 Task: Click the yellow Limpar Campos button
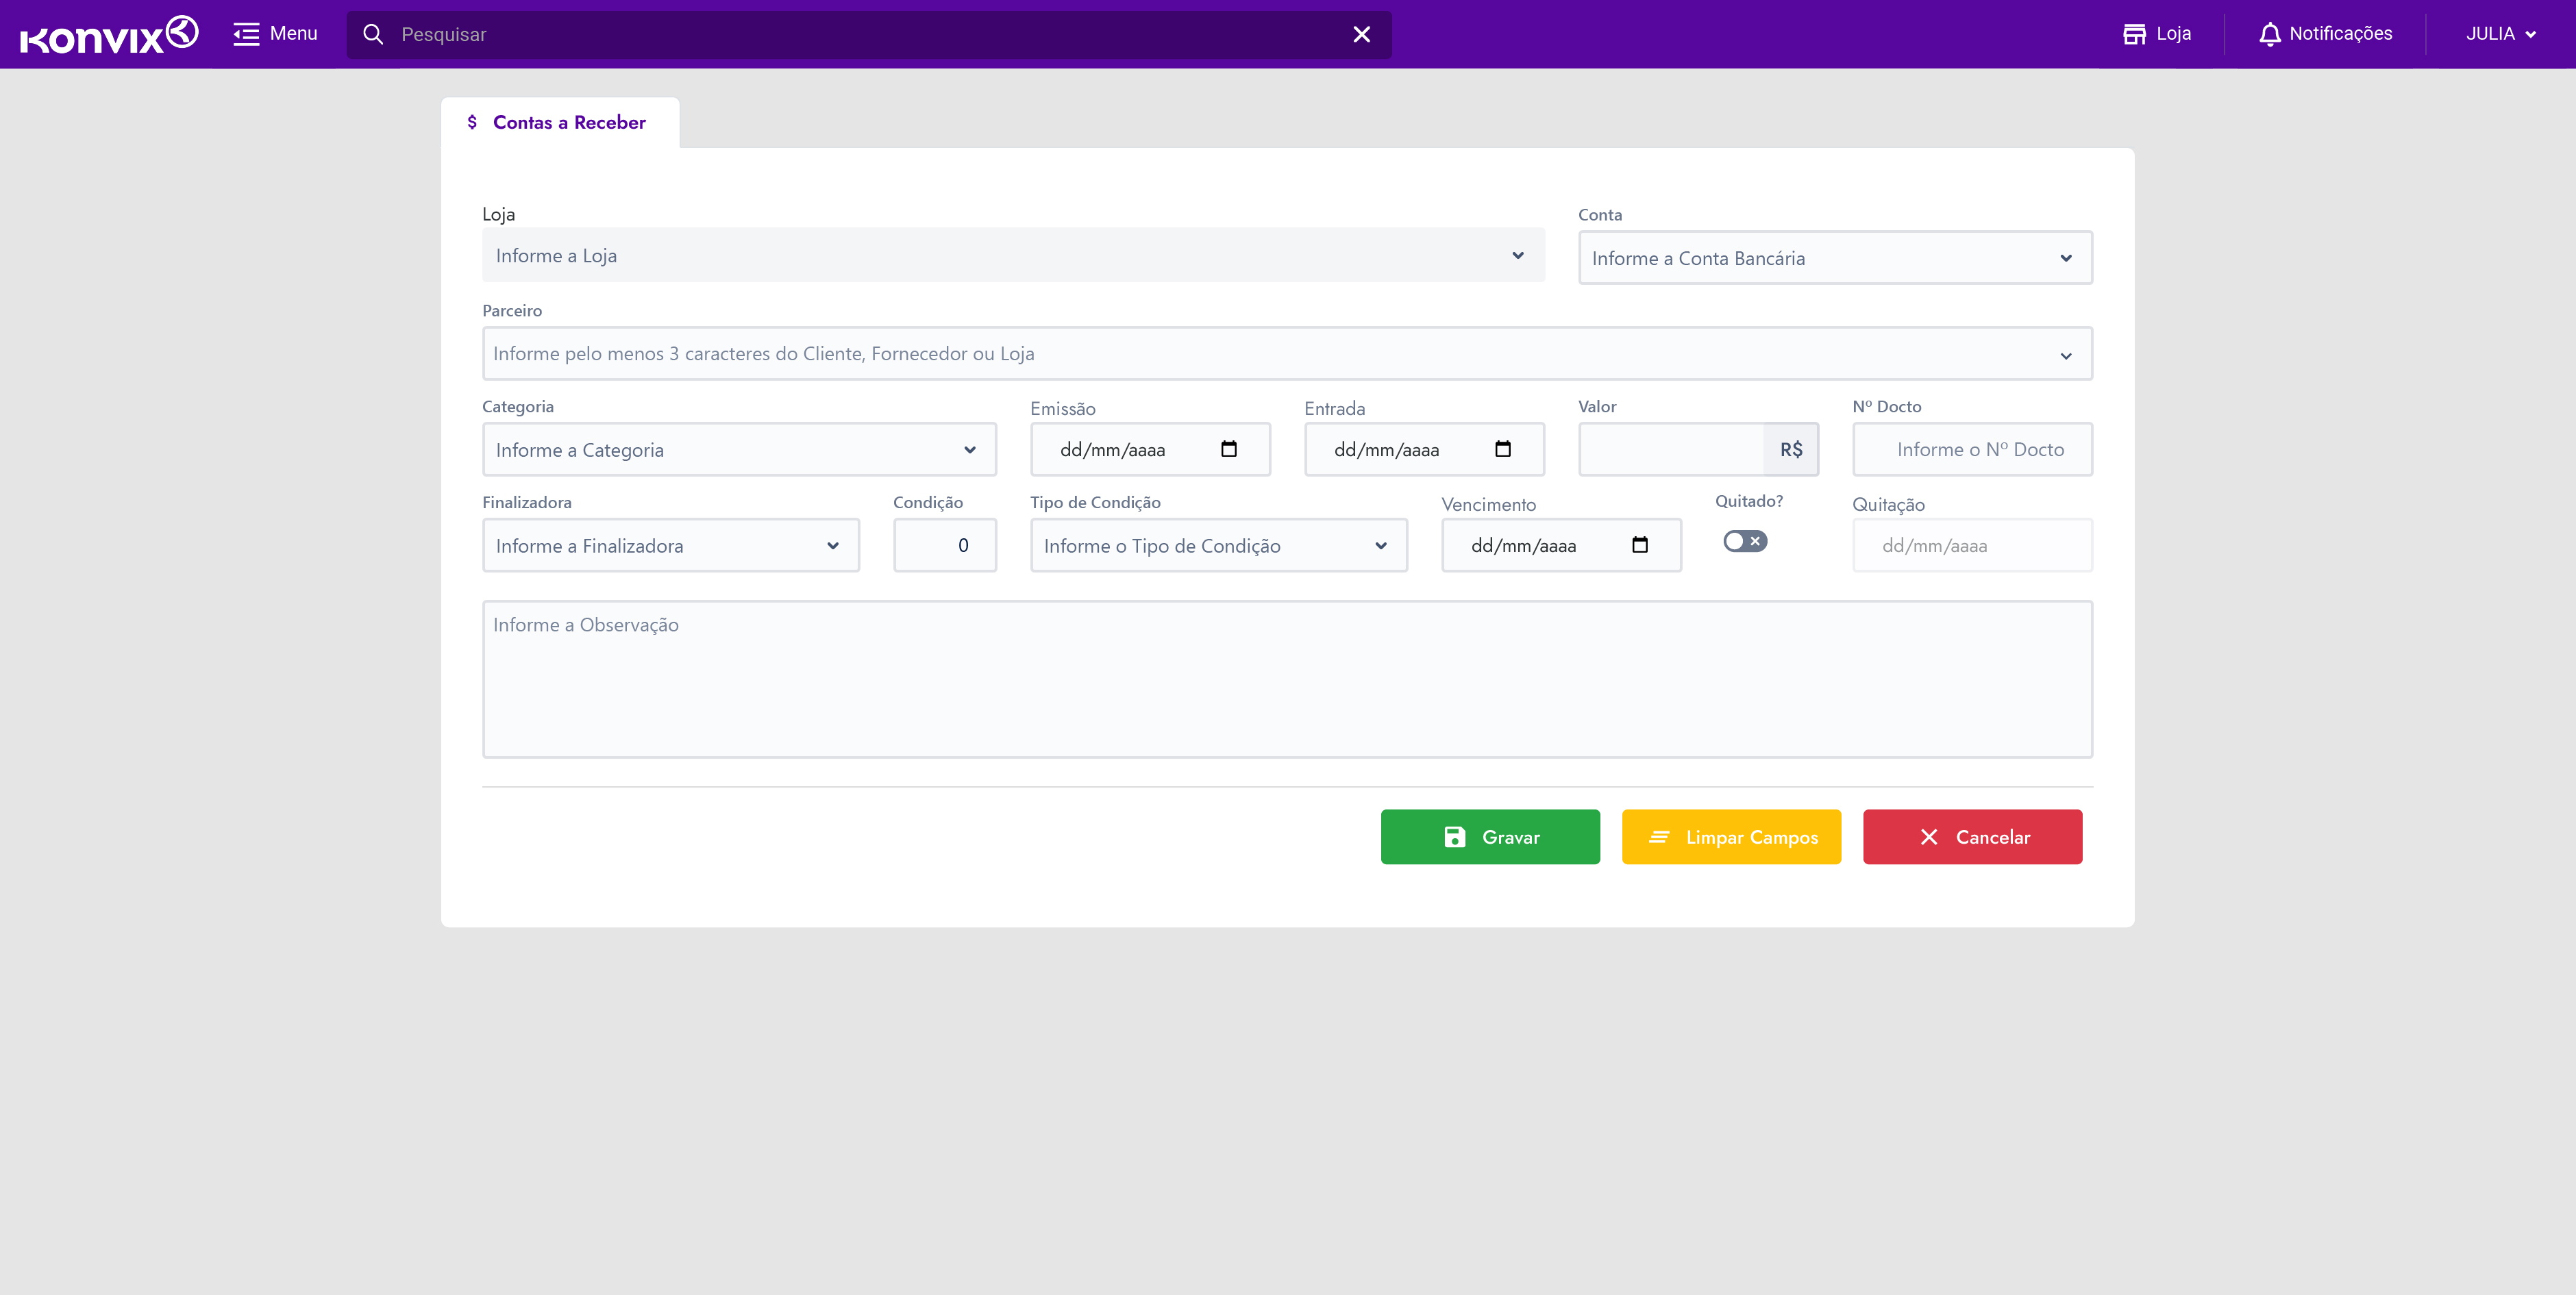coord(1731,838)
